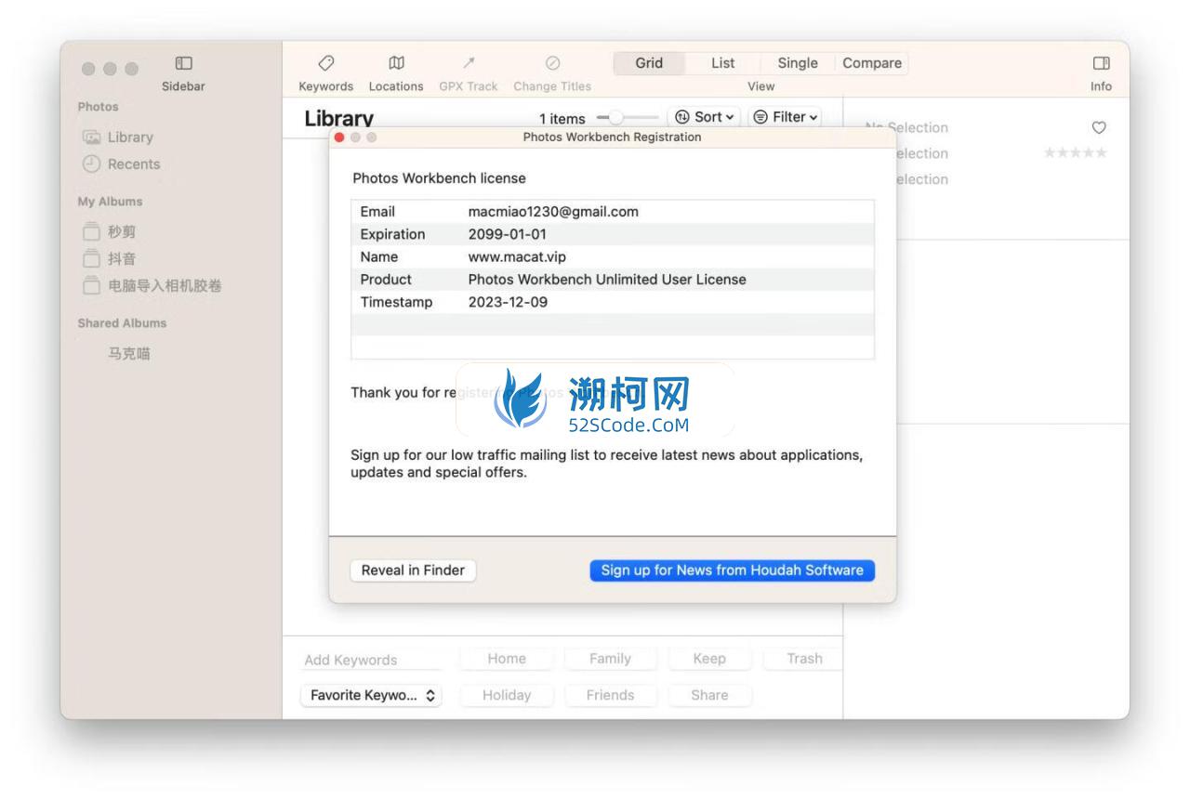Click the Holiday keyword button

tap(507, 695)
